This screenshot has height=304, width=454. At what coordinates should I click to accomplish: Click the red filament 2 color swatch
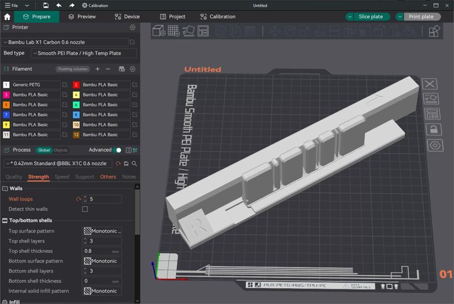coord(76,85)
